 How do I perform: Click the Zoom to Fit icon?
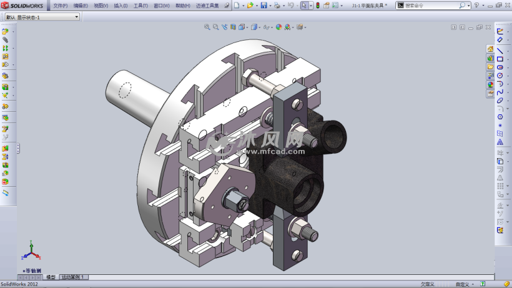click(207, 27)
